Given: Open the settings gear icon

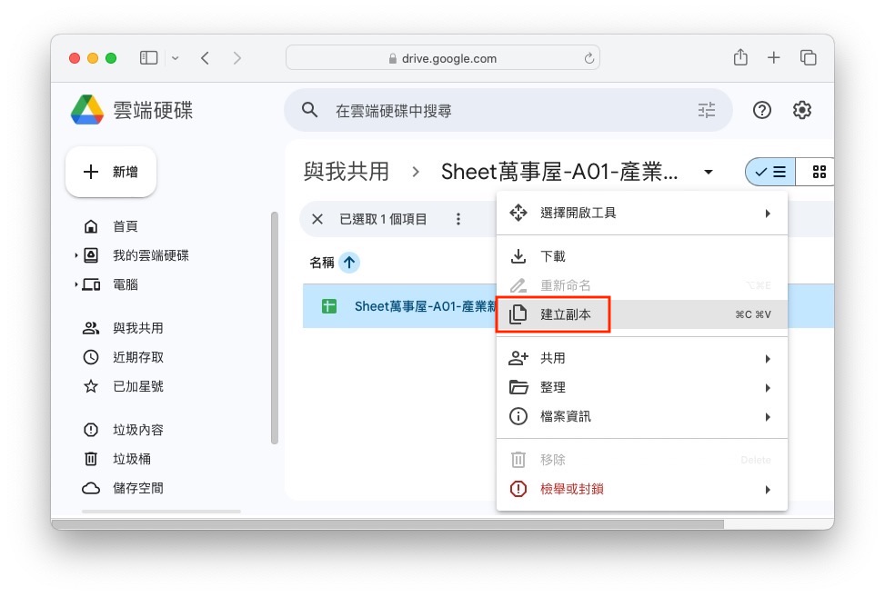Looking at the screenshot, I should tap(801, 110).
